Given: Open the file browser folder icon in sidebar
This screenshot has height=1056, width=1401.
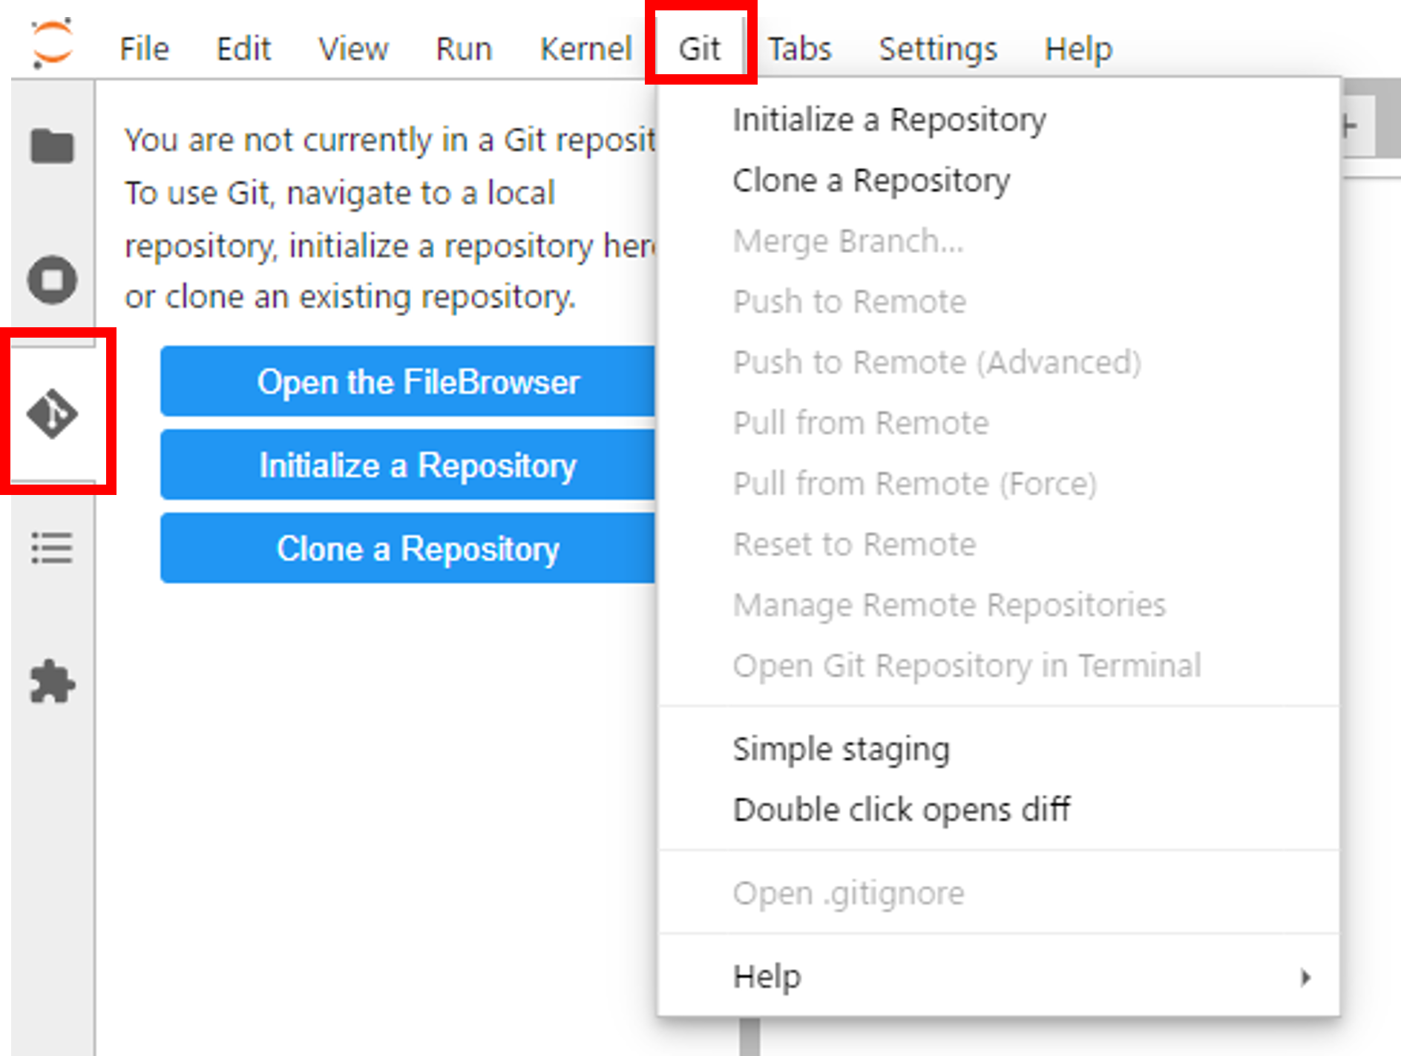Looking at the screenshot, I should [x=52, y=145].
